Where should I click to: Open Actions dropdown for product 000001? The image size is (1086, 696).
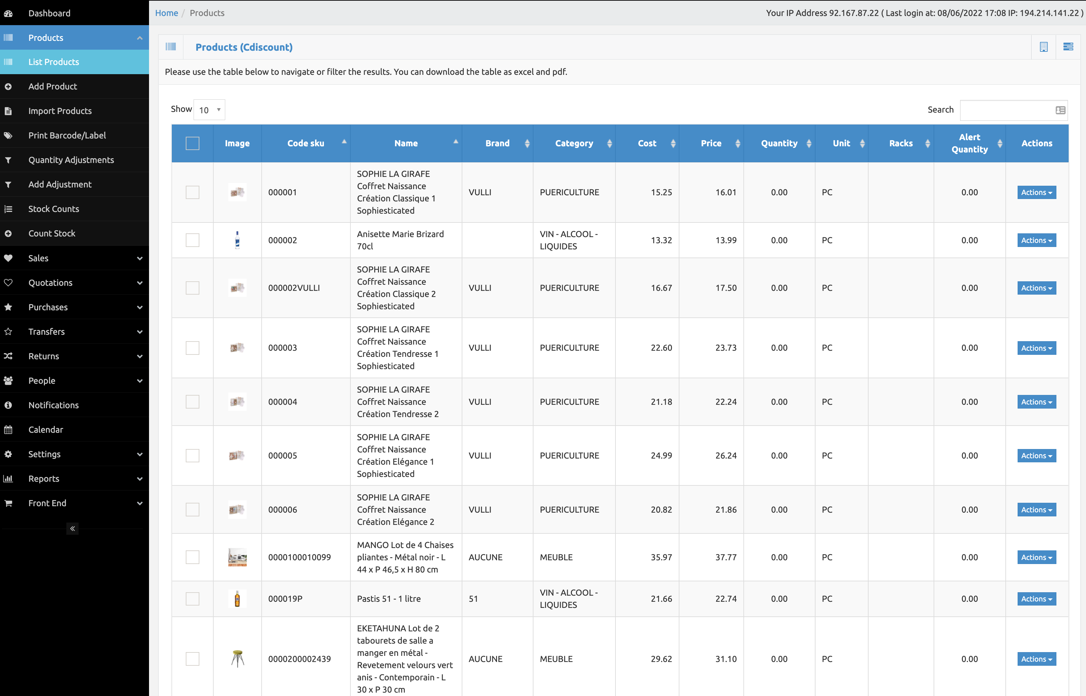(x=1037, y=192)
